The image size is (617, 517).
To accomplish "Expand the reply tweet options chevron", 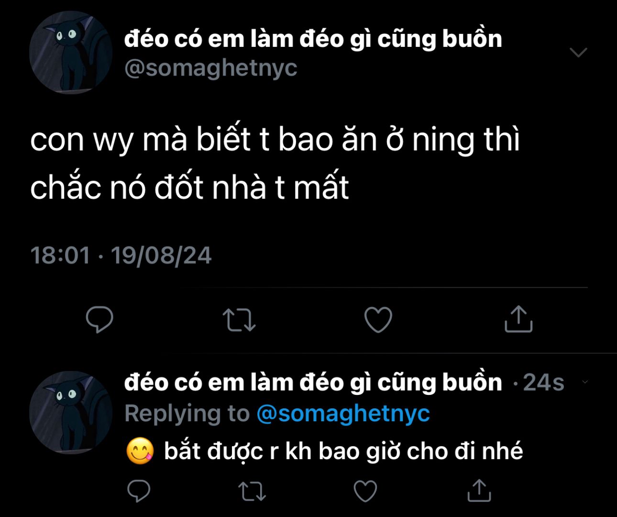I will coord(584,382).
